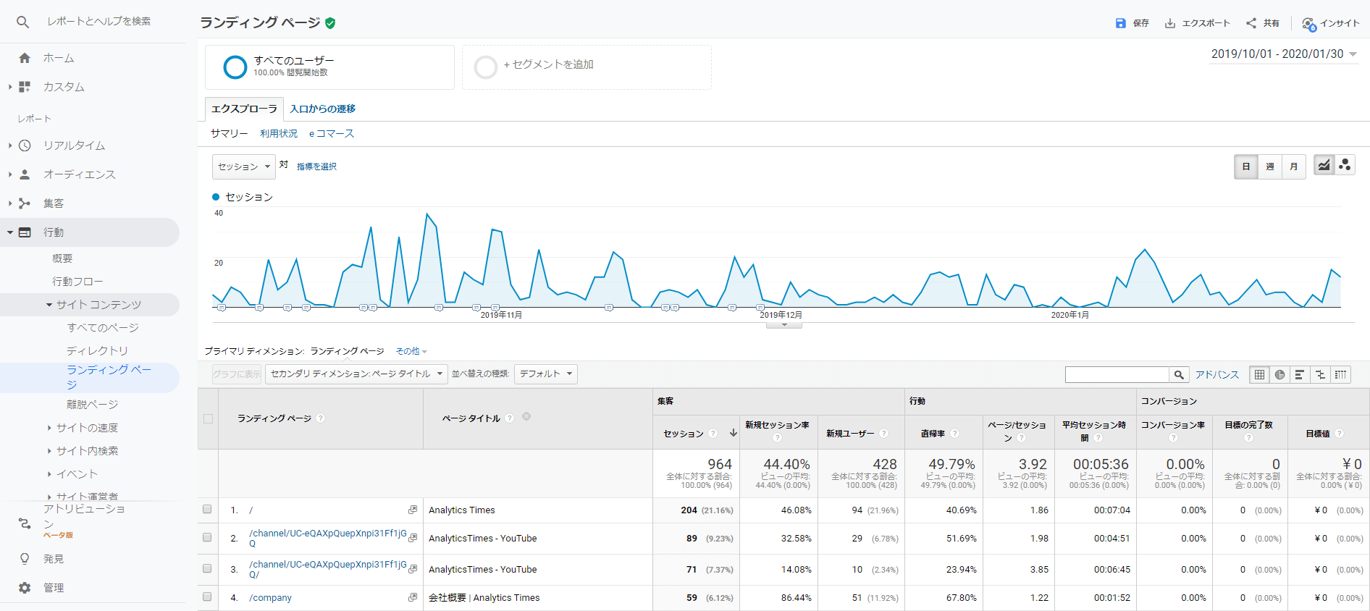Click the table search input field
This screenshot has height=611, width=1370.
coord(1117,374)
